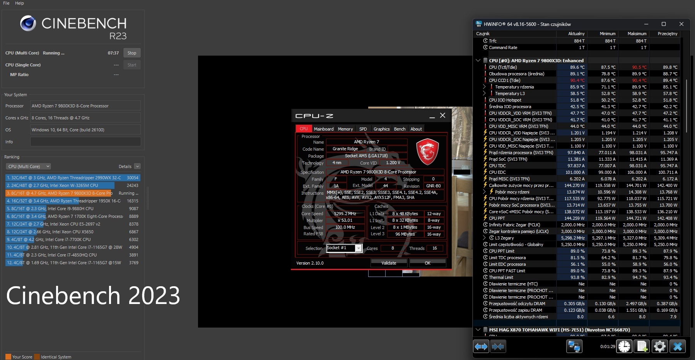The width and height of the screenshot is (695, 360).
Task: Start logging with the sheet-plus icon
Action: coord(642,346)
